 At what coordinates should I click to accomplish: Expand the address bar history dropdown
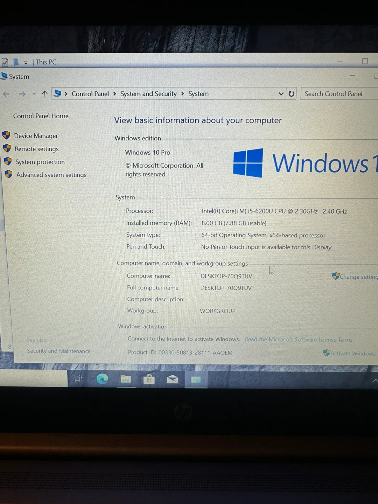click(281, 94)
